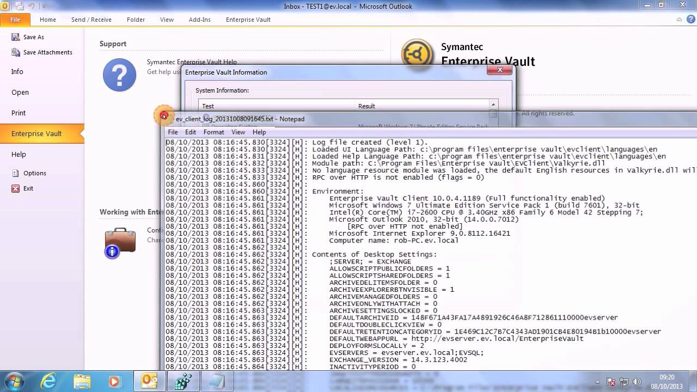Screen dimensions: 697x392
Task: Click the Options icon in backstage
Action: [16, 173]
